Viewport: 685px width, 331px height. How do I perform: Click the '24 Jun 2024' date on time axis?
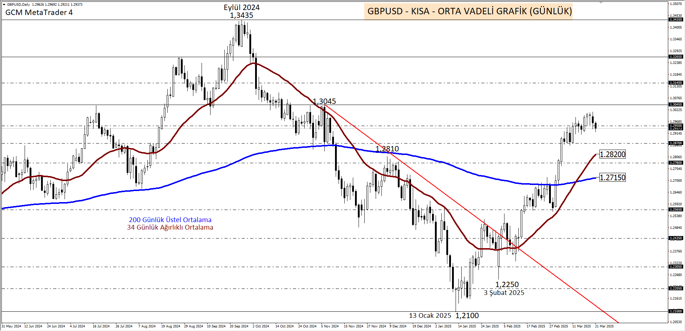click(x=56, y=326)
